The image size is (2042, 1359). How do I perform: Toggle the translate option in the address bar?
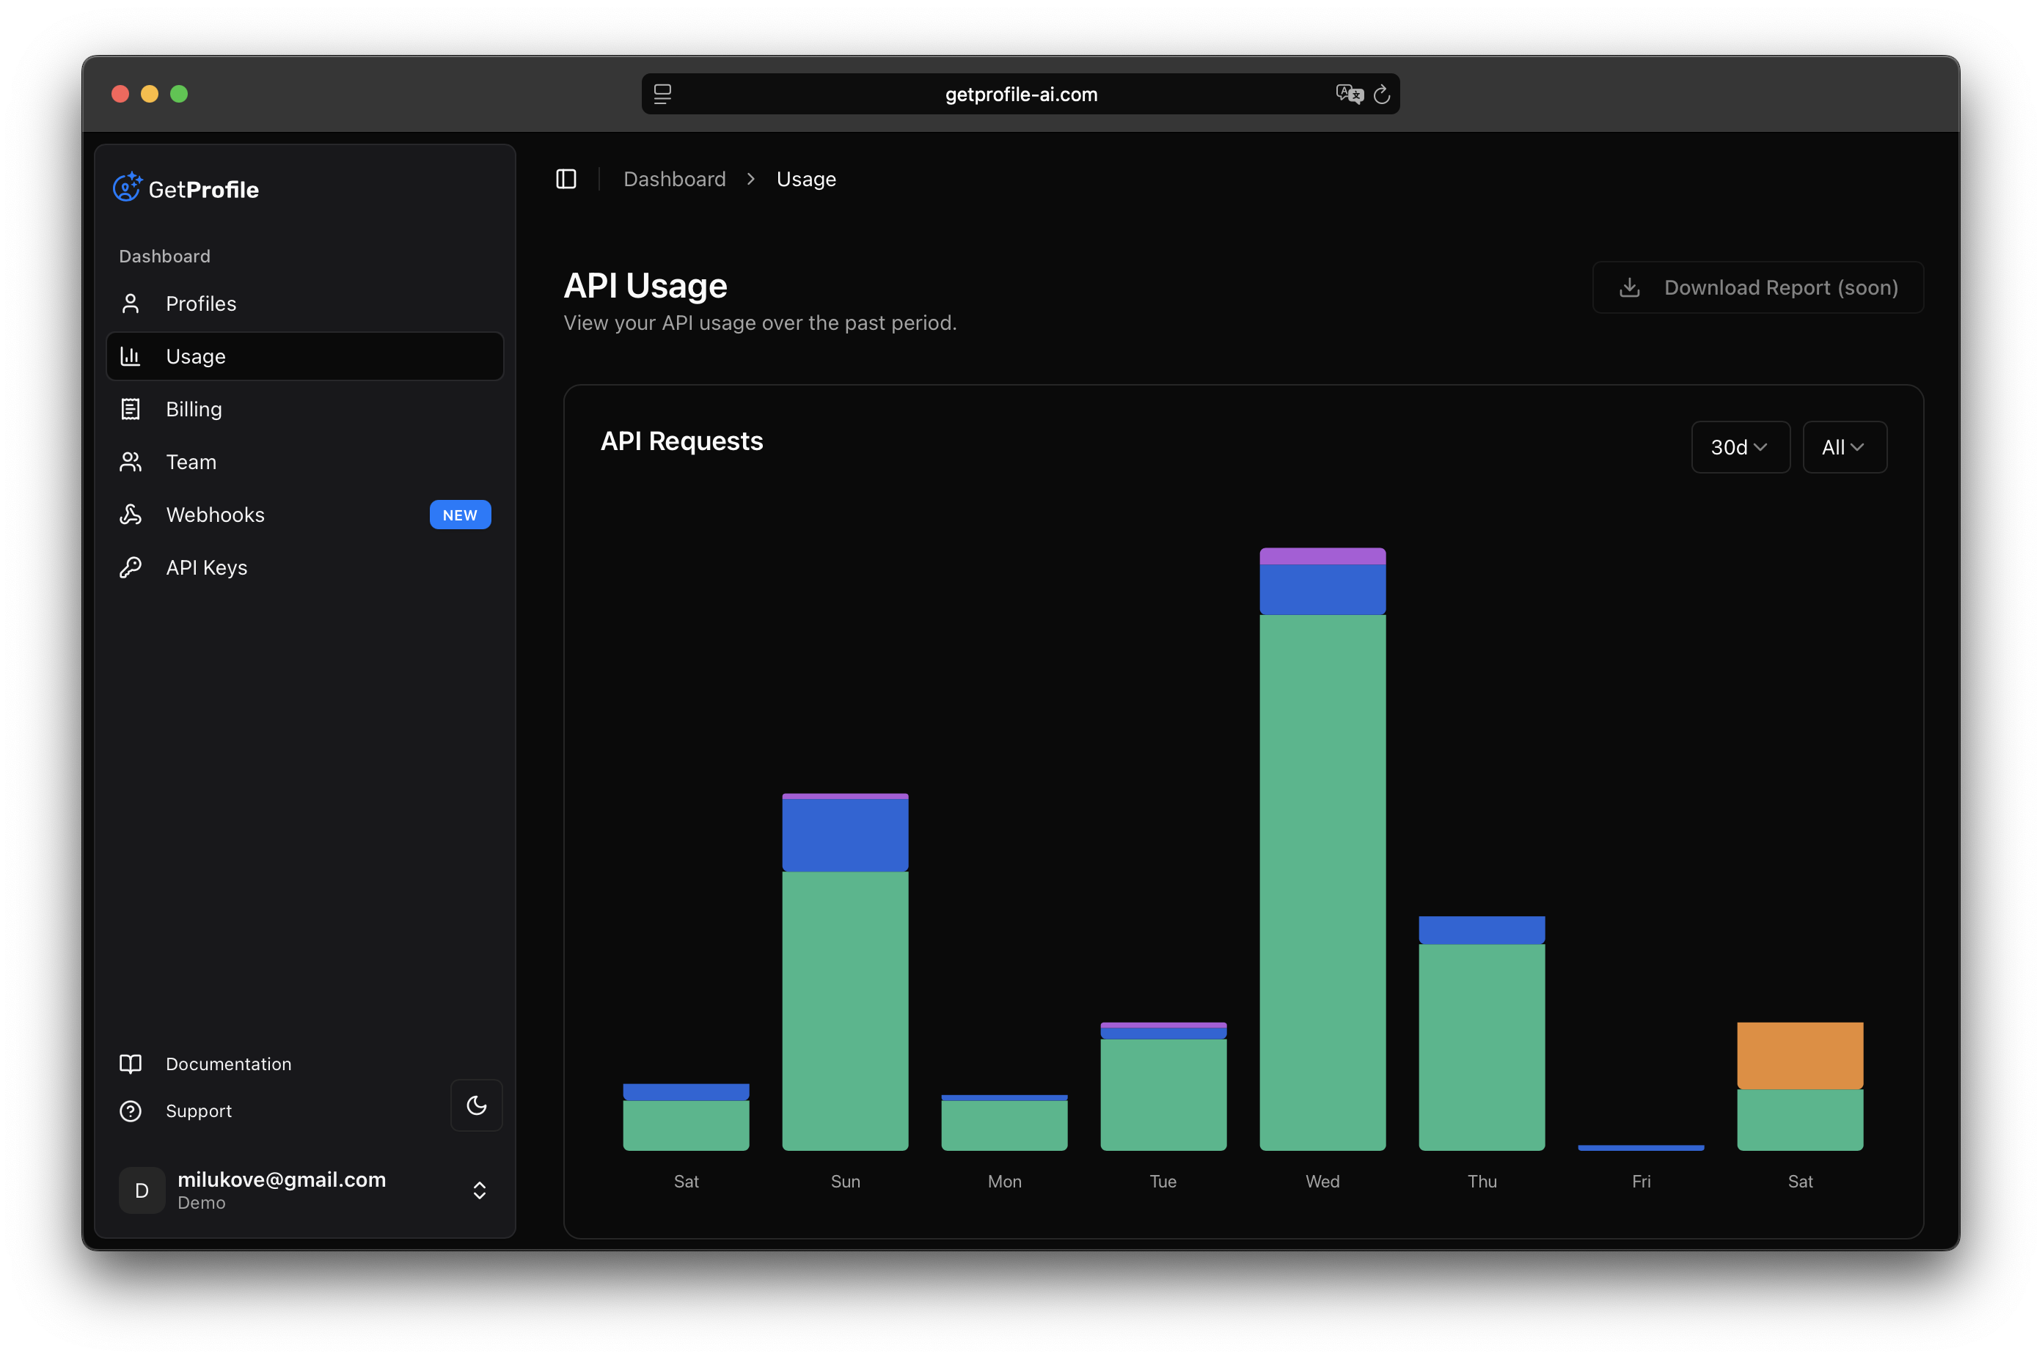click(x=1349, y=94)
